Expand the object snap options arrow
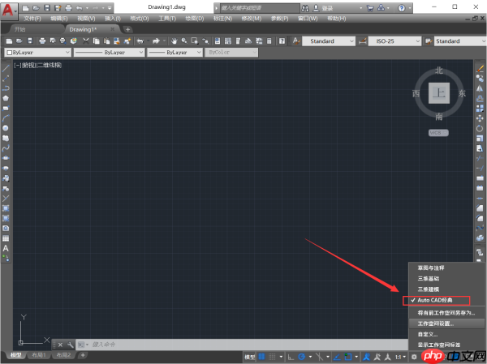This screenshot has height=364, width=487. click(x=356, y=357)
